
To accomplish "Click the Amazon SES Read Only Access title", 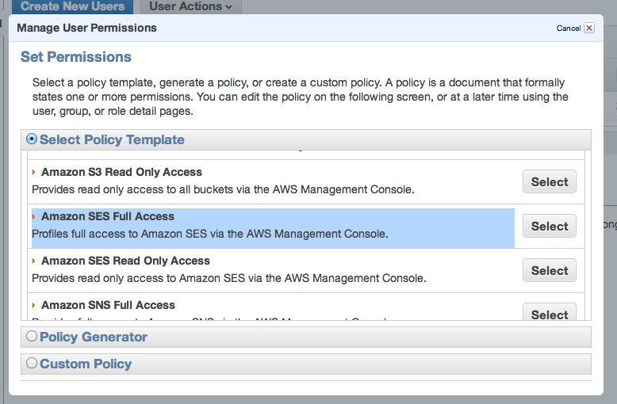I will coord(125,261).
